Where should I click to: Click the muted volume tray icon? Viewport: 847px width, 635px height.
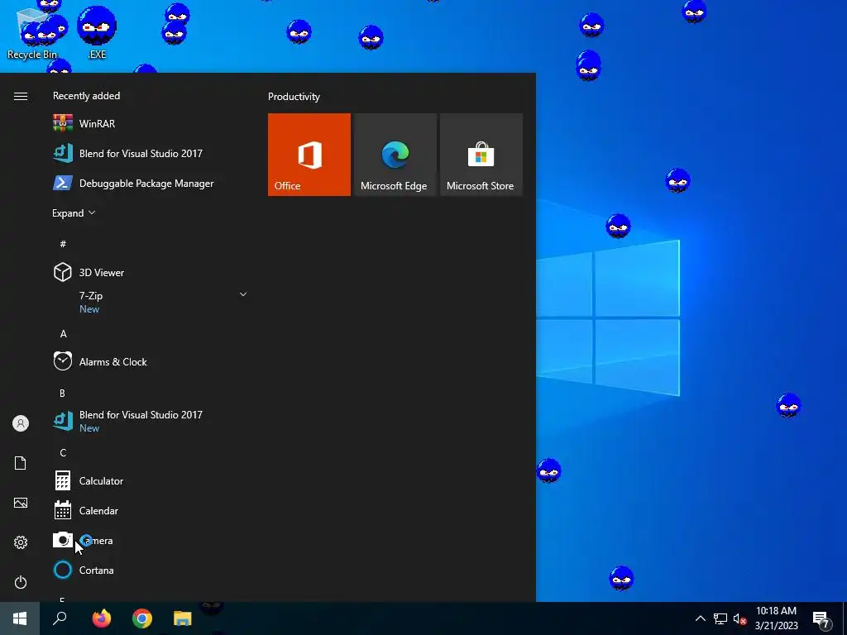pos(739,618)
